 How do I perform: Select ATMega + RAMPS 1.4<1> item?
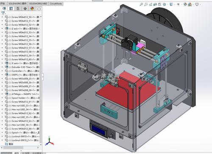point(22,94)
